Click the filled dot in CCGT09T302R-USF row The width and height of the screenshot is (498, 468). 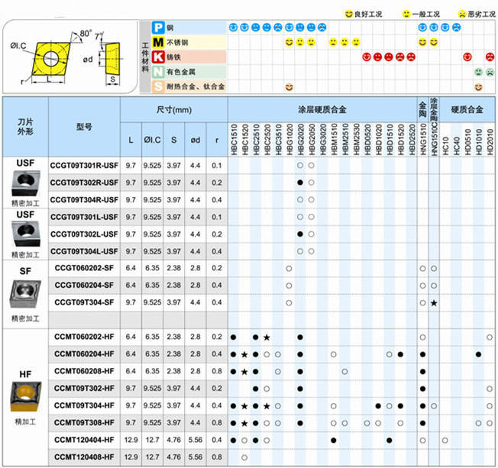(x=300, y=182)
